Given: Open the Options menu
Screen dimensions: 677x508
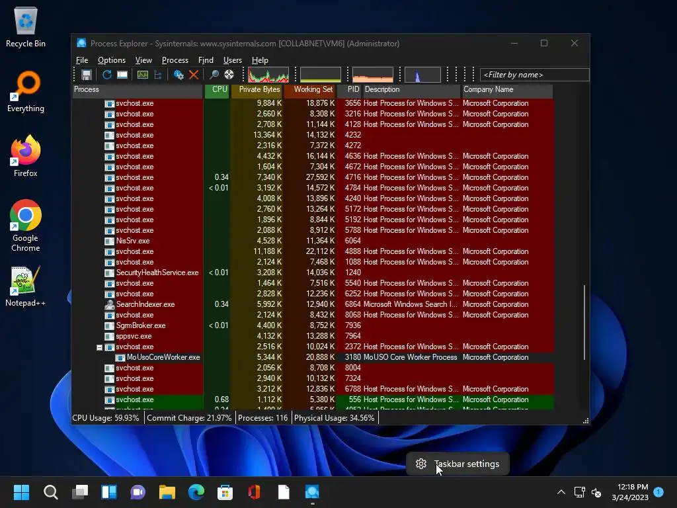Looking at the screenshot, I should pos(111,60).
